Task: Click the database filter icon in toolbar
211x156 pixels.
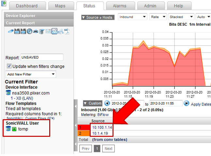Action: pyautogui.click(x=41, y=31)
